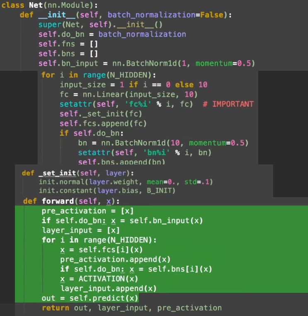The image size is (308, 316).
Task: Click the 'self.bns = []' line
Action: 68,53
